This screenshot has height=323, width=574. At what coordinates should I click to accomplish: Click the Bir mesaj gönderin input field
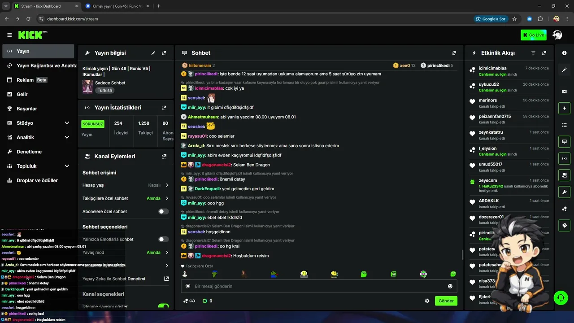pos(318,286)
